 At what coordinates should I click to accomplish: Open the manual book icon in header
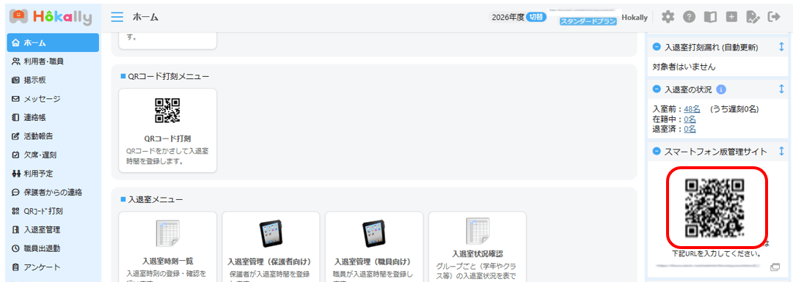coord(711,17)
